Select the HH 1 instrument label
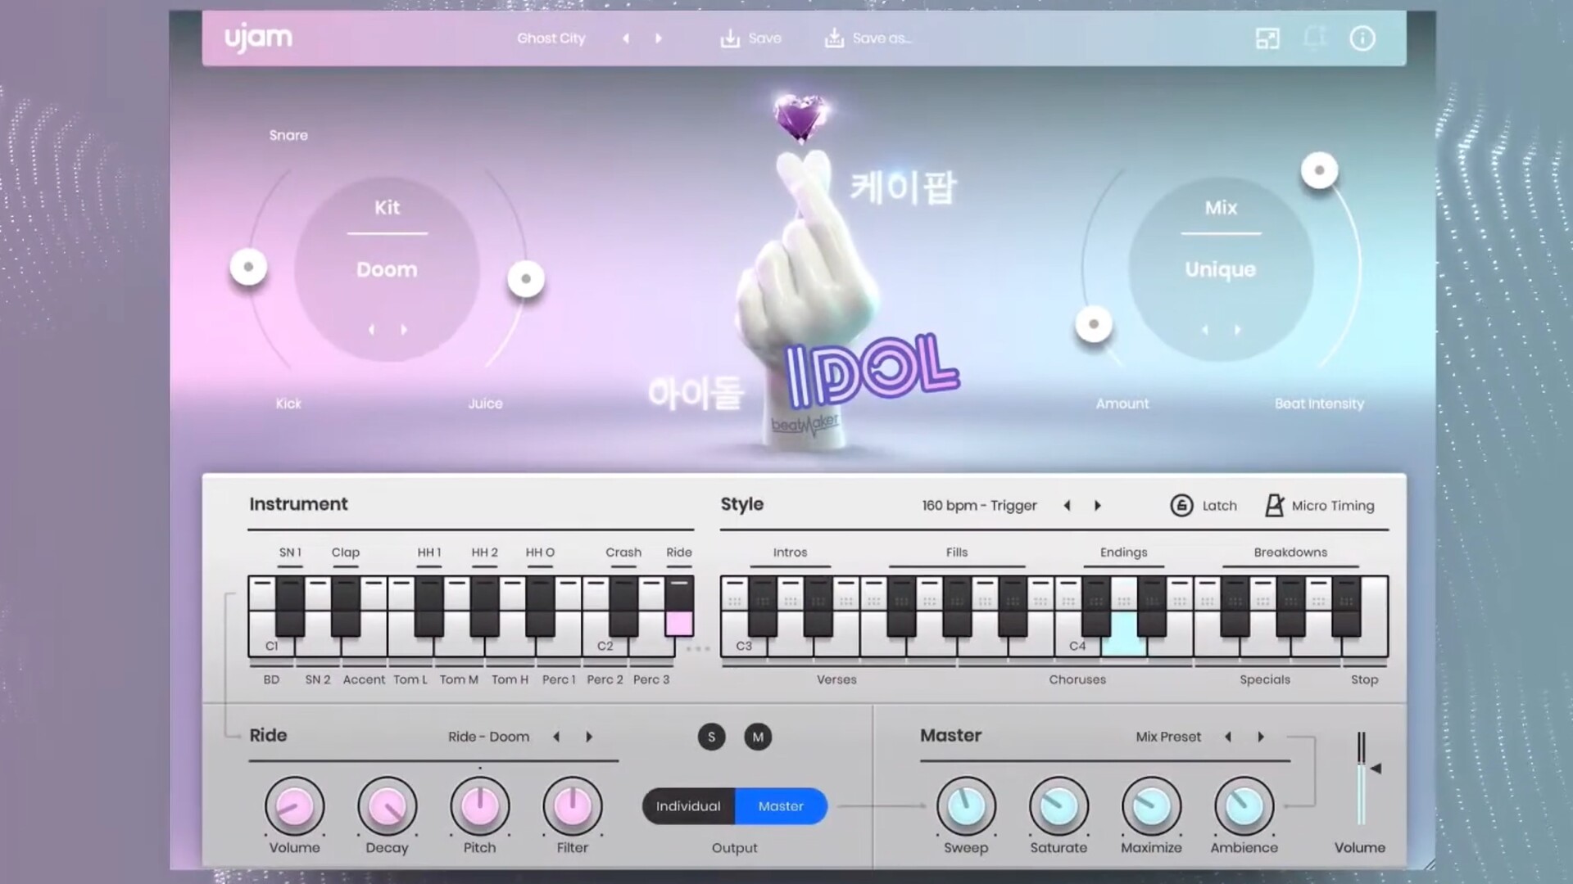 click(429, 552)
